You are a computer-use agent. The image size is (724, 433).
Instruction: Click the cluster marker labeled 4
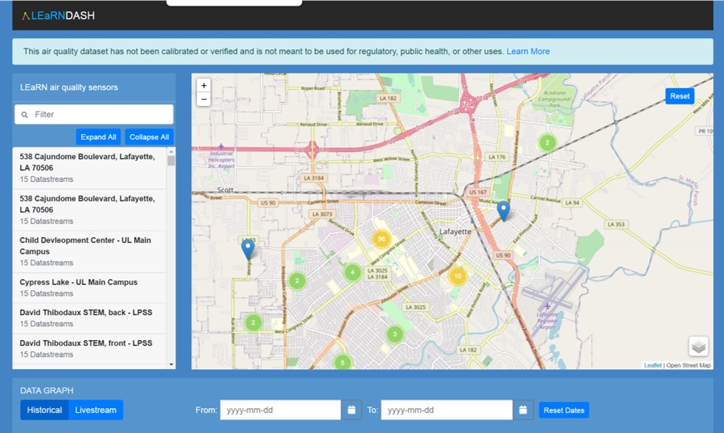pos(353,272)
